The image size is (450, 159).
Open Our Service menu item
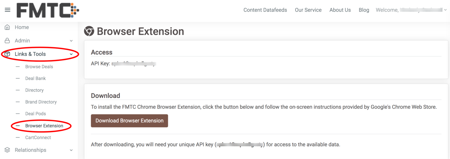point(308,10)
